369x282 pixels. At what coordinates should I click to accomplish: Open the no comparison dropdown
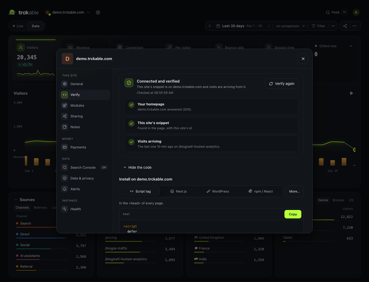290,26
